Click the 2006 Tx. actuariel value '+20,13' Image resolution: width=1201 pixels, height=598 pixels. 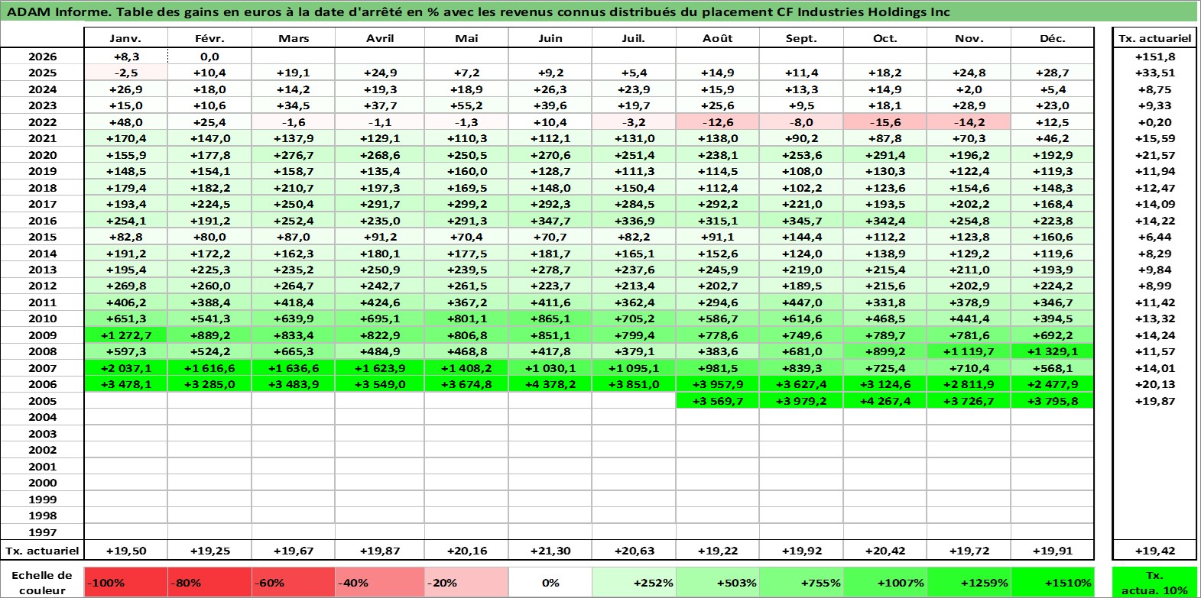[x=1154, y=384]
